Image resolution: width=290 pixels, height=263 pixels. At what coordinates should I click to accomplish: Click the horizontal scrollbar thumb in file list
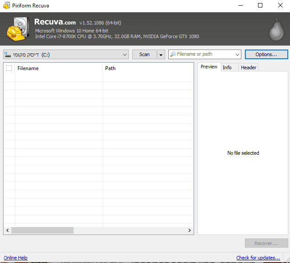42,230
